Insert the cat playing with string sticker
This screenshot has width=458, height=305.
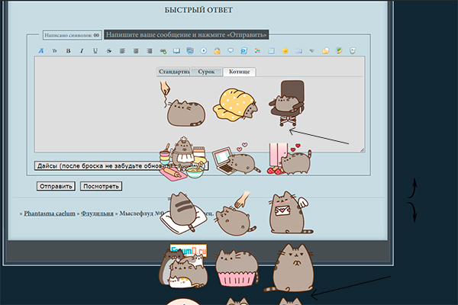(183, 104)
